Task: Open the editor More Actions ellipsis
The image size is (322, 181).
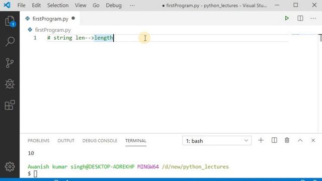Action: click(313, 18)
